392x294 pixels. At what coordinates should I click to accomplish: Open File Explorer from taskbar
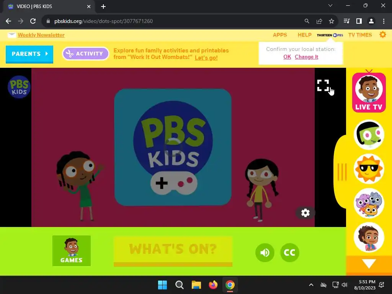[196, 285]
